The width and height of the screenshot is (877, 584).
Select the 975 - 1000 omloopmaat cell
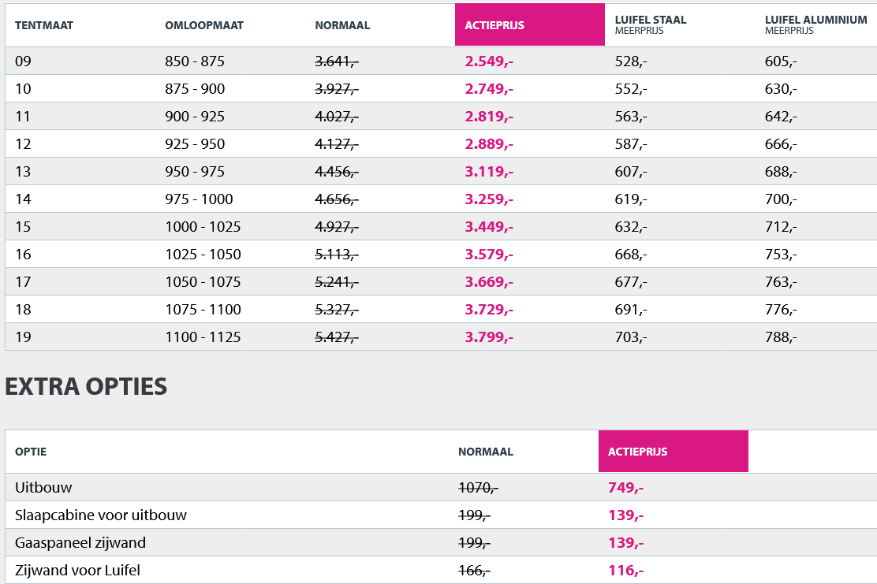[x=200, y=199]
